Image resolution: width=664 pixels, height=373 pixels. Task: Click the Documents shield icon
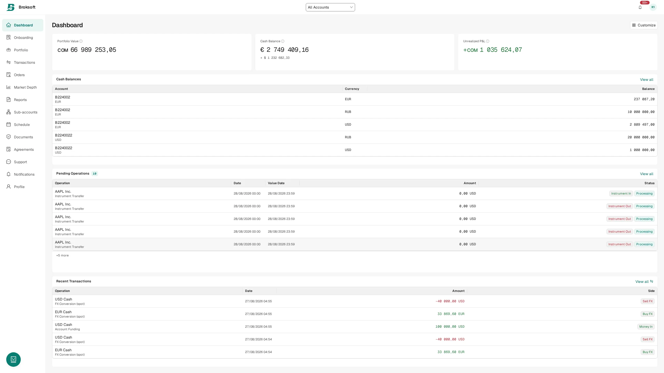click(9, 137)
